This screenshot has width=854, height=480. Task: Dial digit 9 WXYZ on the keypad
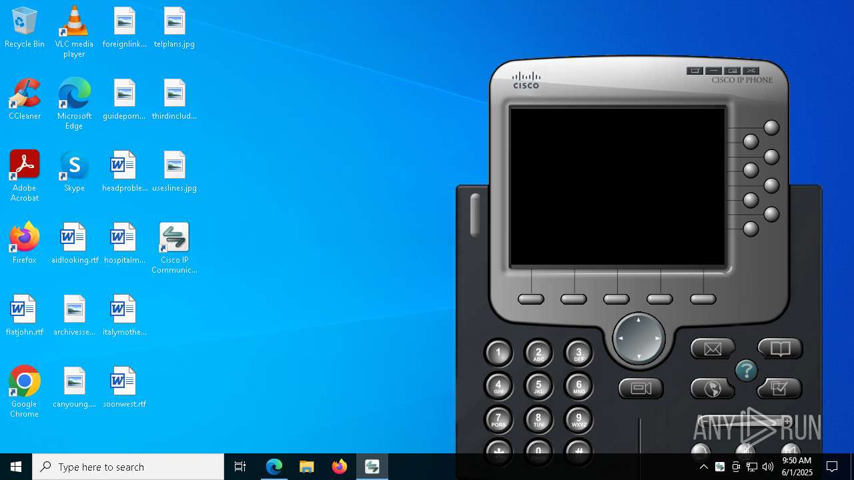coord(578,419)
